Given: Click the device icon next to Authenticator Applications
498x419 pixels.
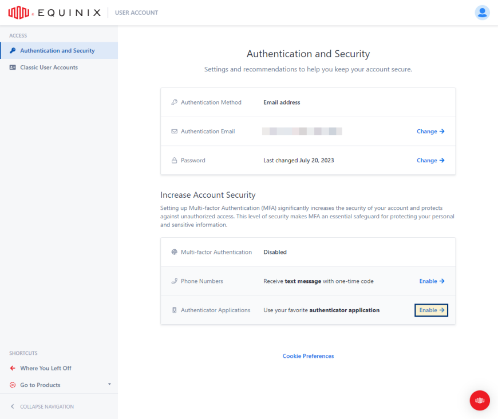Looking at the screenshot, I should click(x=175, y=310).
